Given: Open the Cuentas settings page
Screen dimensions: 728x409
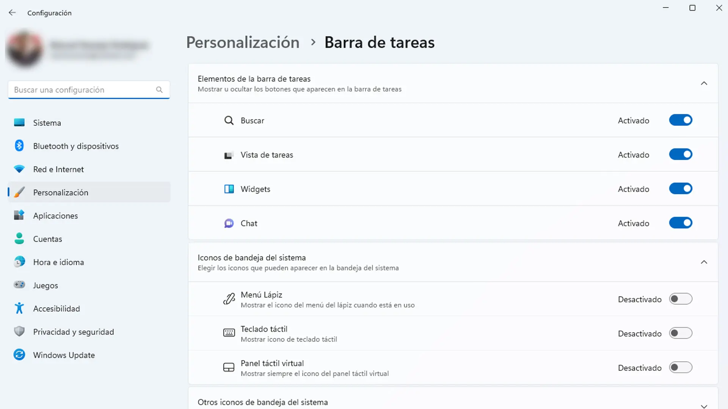Looking at the screenshot, I should pyautogui.click(x=47, y=239).
